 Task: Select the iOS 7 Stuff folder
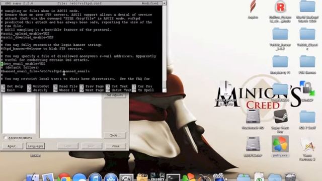click(x=307, y=117)
